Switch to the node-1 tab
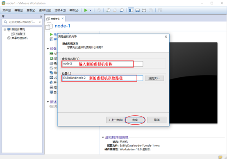Screen dimensions: 227x159 point(55,19)
